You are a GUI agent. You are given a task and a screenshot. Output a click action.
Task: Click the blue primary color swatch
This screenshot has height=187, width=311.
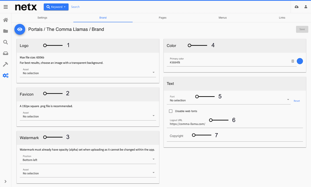300,61
